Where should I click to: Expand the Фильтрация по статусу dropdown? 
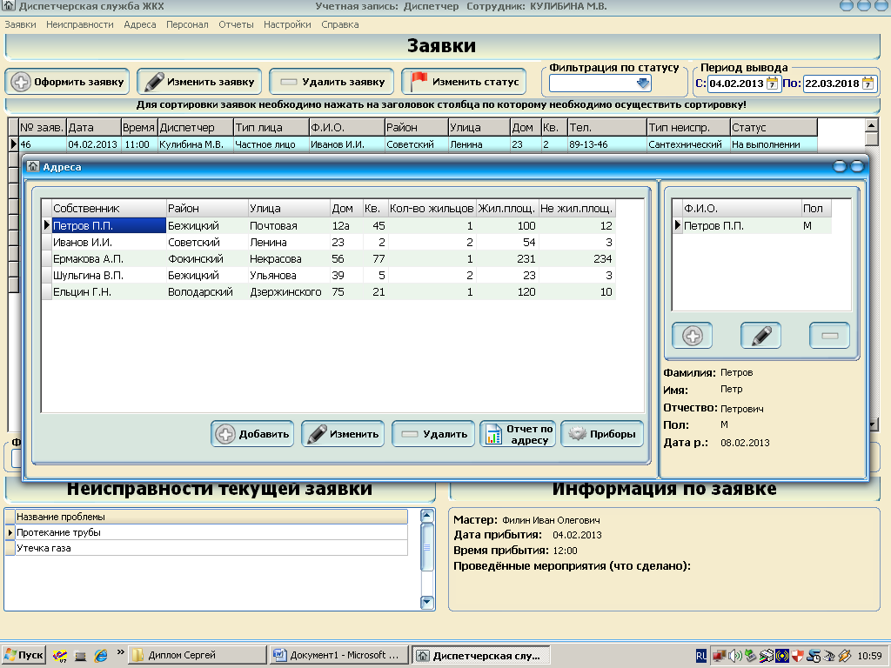pos(643,83)
